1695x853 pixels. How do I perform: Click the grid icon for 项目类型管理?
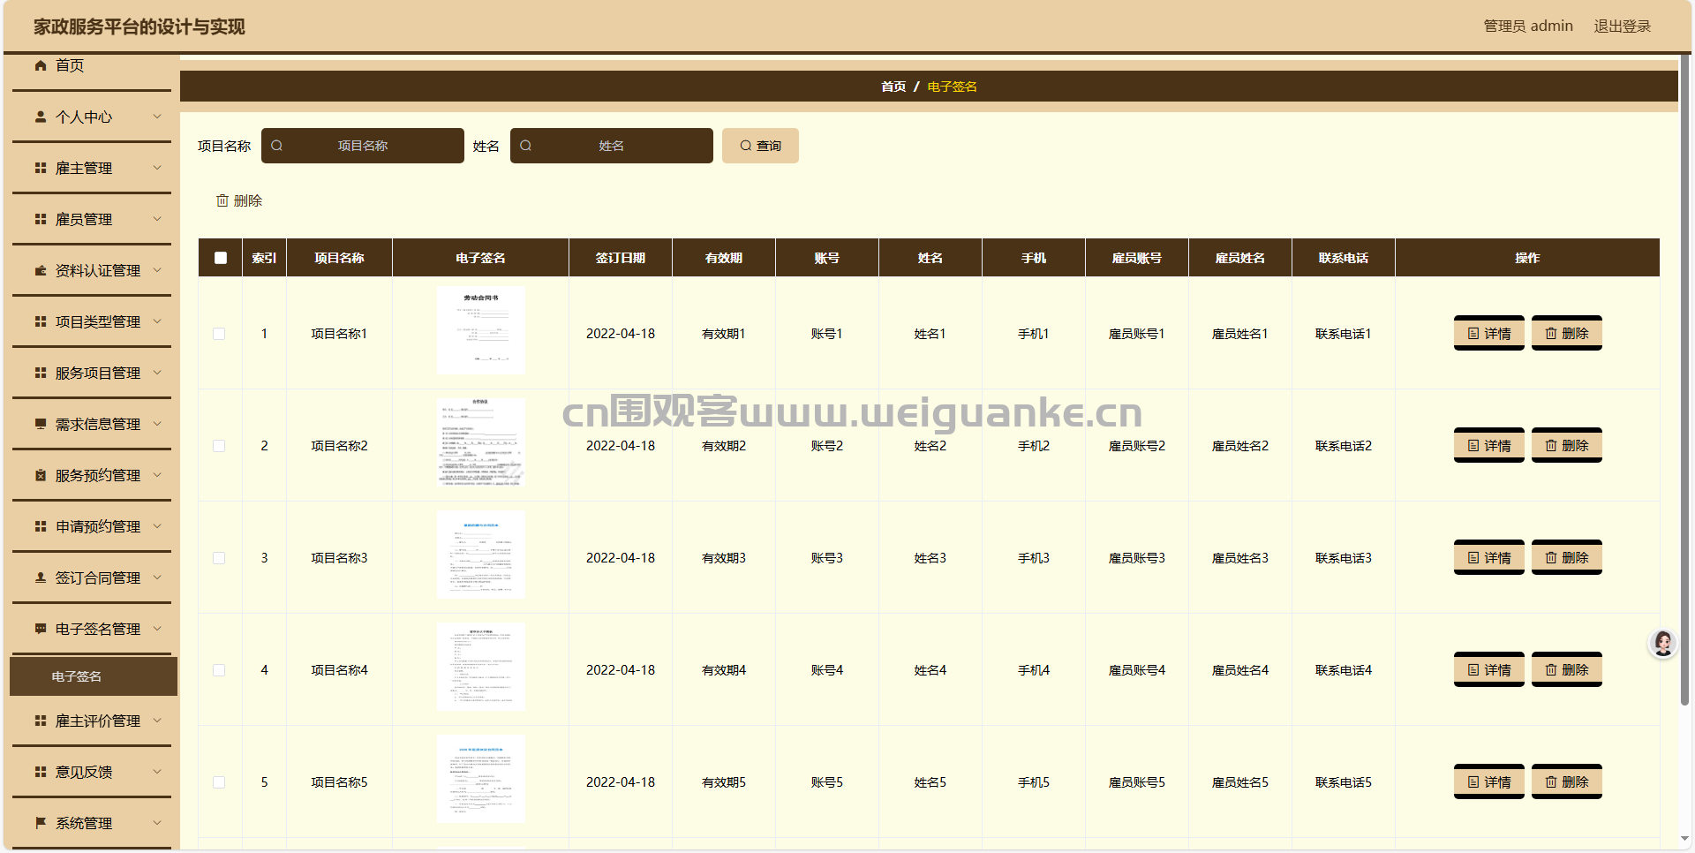click(41, 321)
